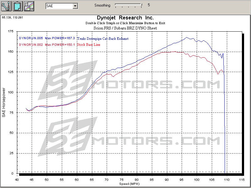Click the Dynojet Research Inc. title
251x188 pixels.
125,18
